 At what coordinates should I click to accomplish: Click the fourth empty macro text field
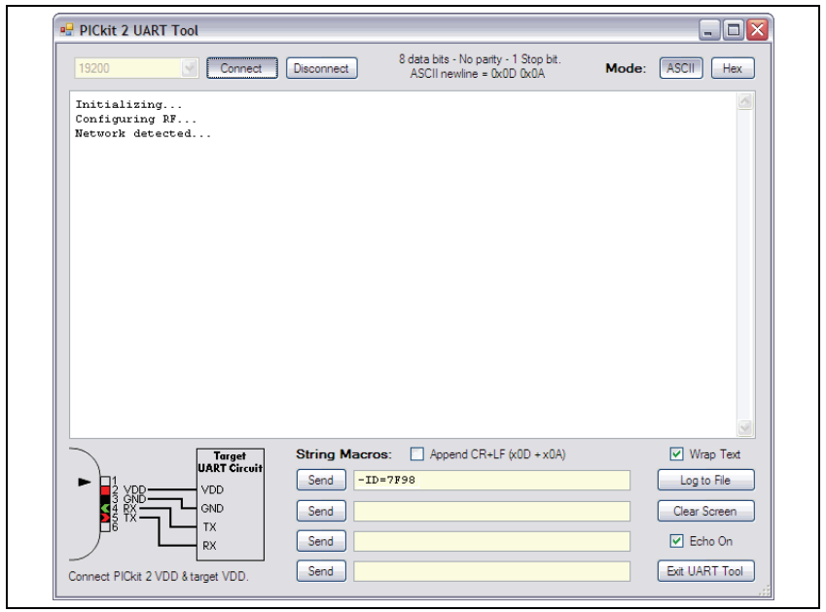point(491,571)
